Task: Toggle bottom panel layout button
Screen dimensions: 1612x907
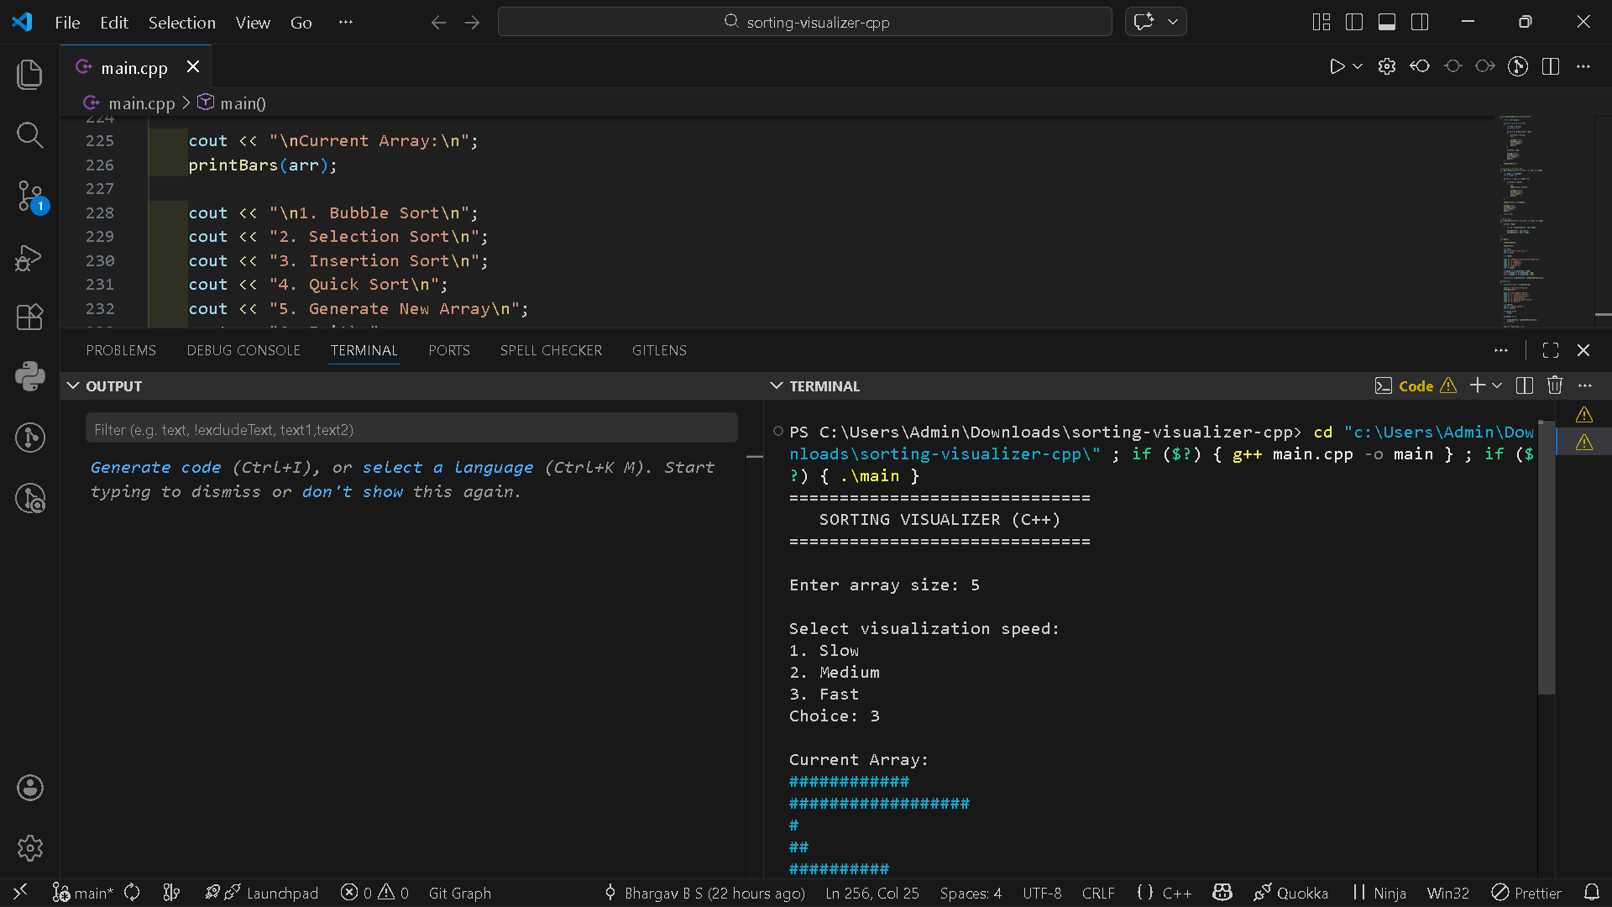Action: coord(1387,22)
